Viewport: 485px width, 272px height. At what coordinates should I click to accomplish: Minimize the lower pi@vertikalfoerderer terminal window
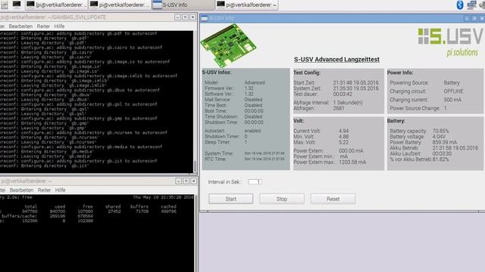pyautogui.click(x=179, y=181)
